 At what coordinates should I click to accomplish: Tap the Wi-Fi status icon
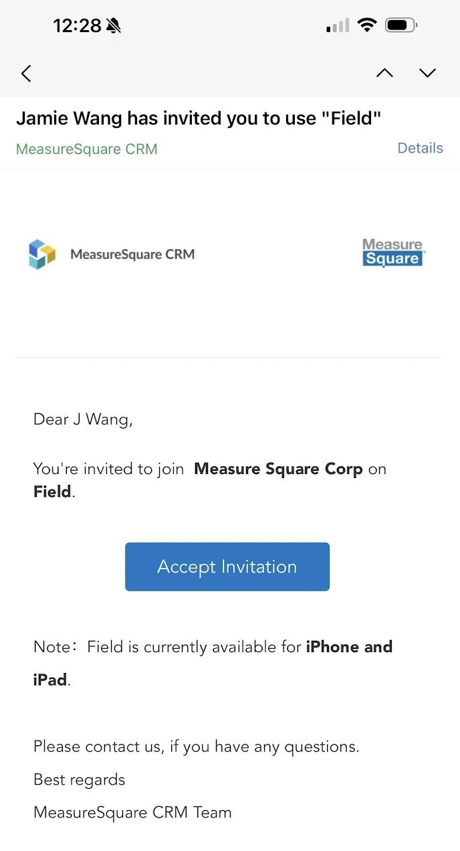367,25
